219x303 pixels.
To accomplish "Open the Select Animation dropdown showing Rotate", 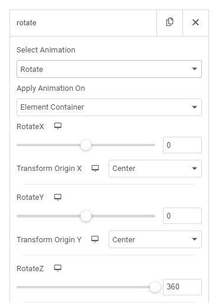I will coord(109,69).
